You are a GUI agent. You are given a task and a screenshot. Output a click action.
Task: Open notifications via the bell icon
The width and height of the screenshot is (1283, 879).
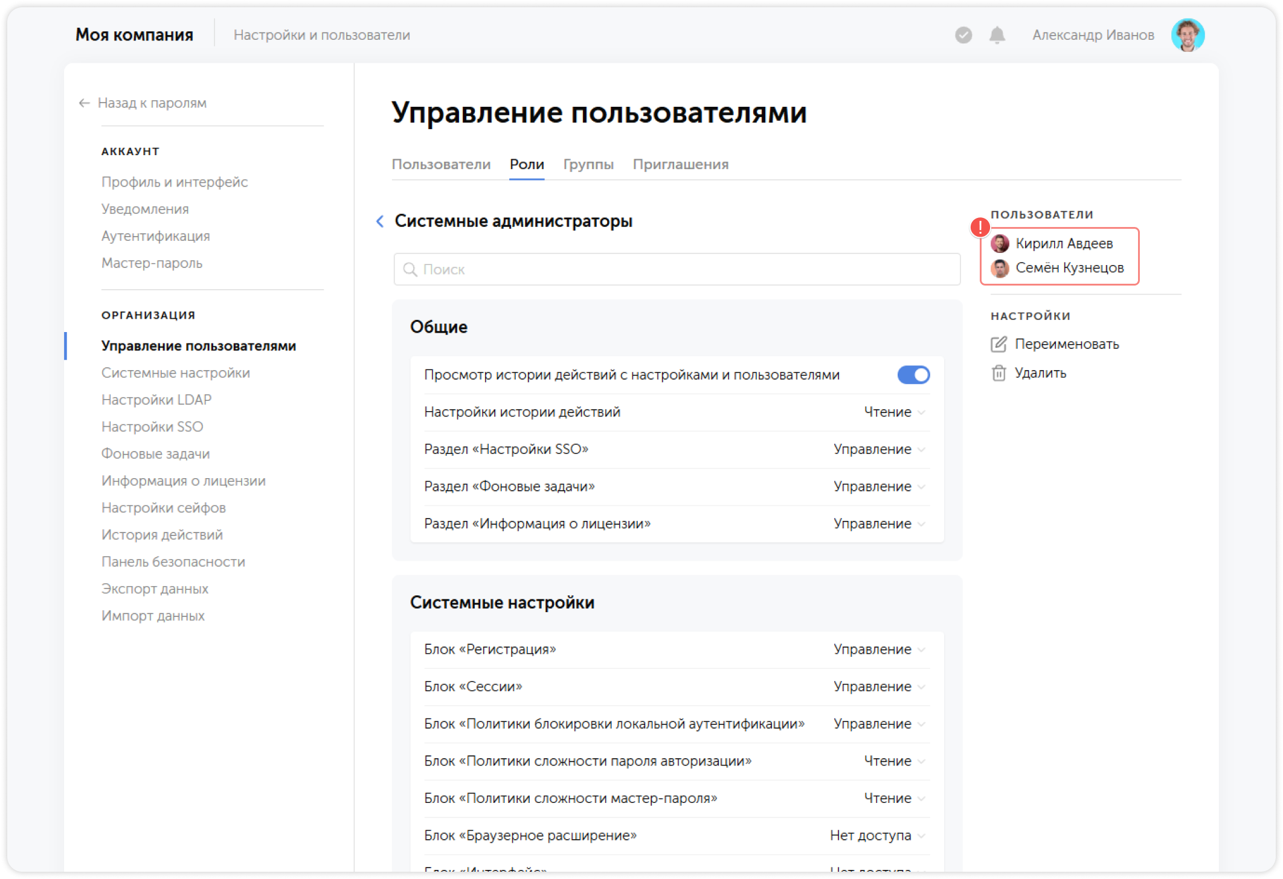coord(997,36)
